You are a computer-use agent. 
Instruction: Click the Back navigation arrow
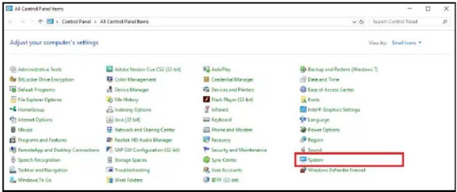tap(11, 22)
